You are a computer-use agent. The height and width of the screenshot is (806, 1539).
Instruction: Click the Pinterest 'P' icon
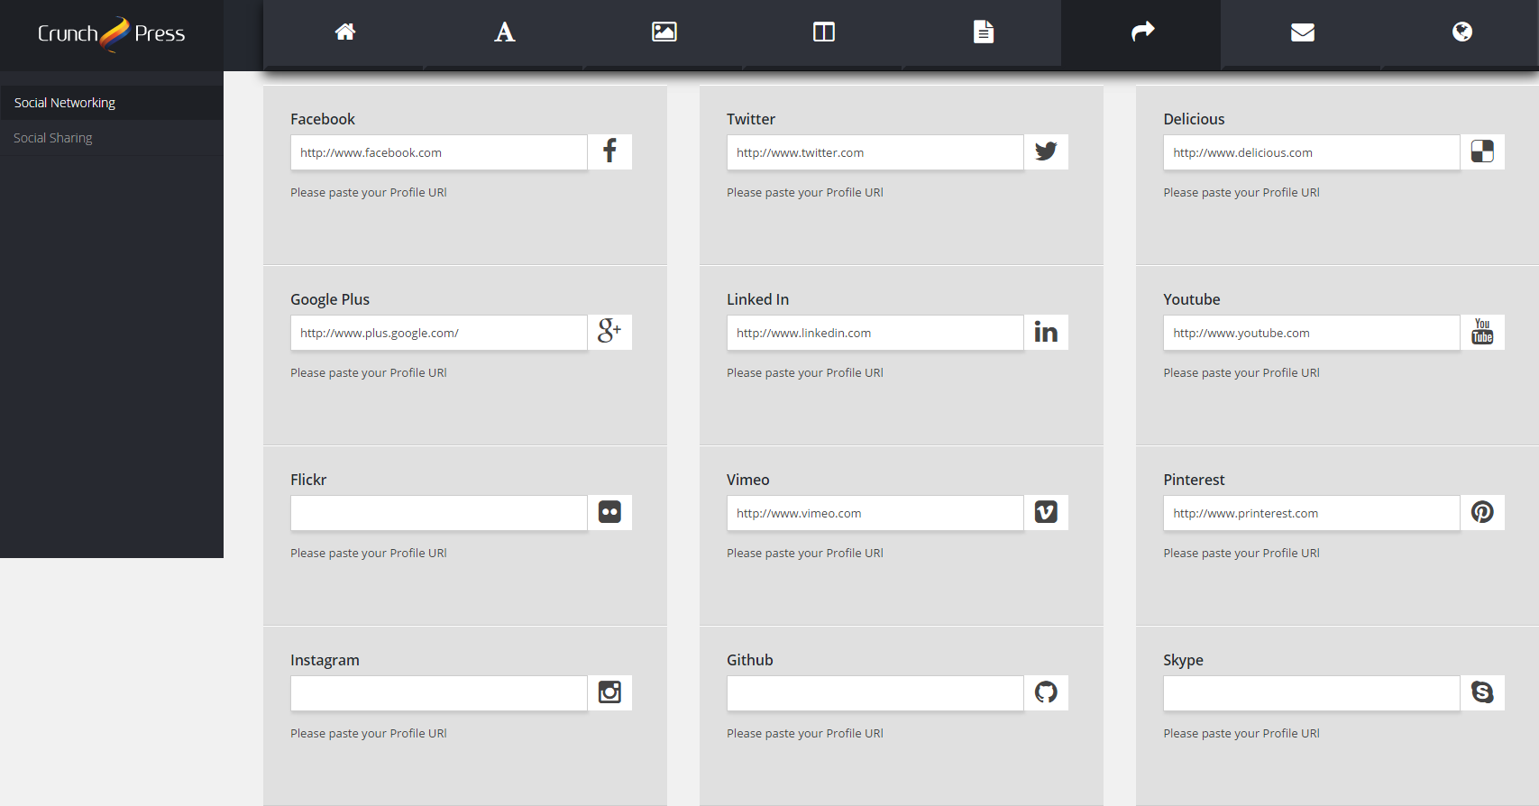(1482, 512)
